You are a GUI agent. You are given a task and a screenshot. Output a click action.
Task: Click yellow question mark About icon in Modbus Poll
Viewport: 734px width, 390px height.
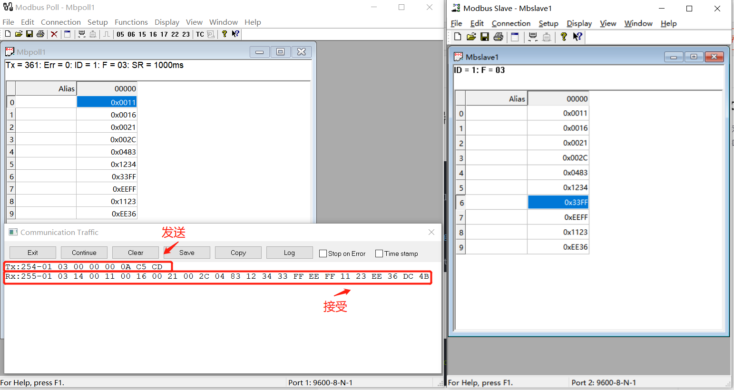click(225, 34)
